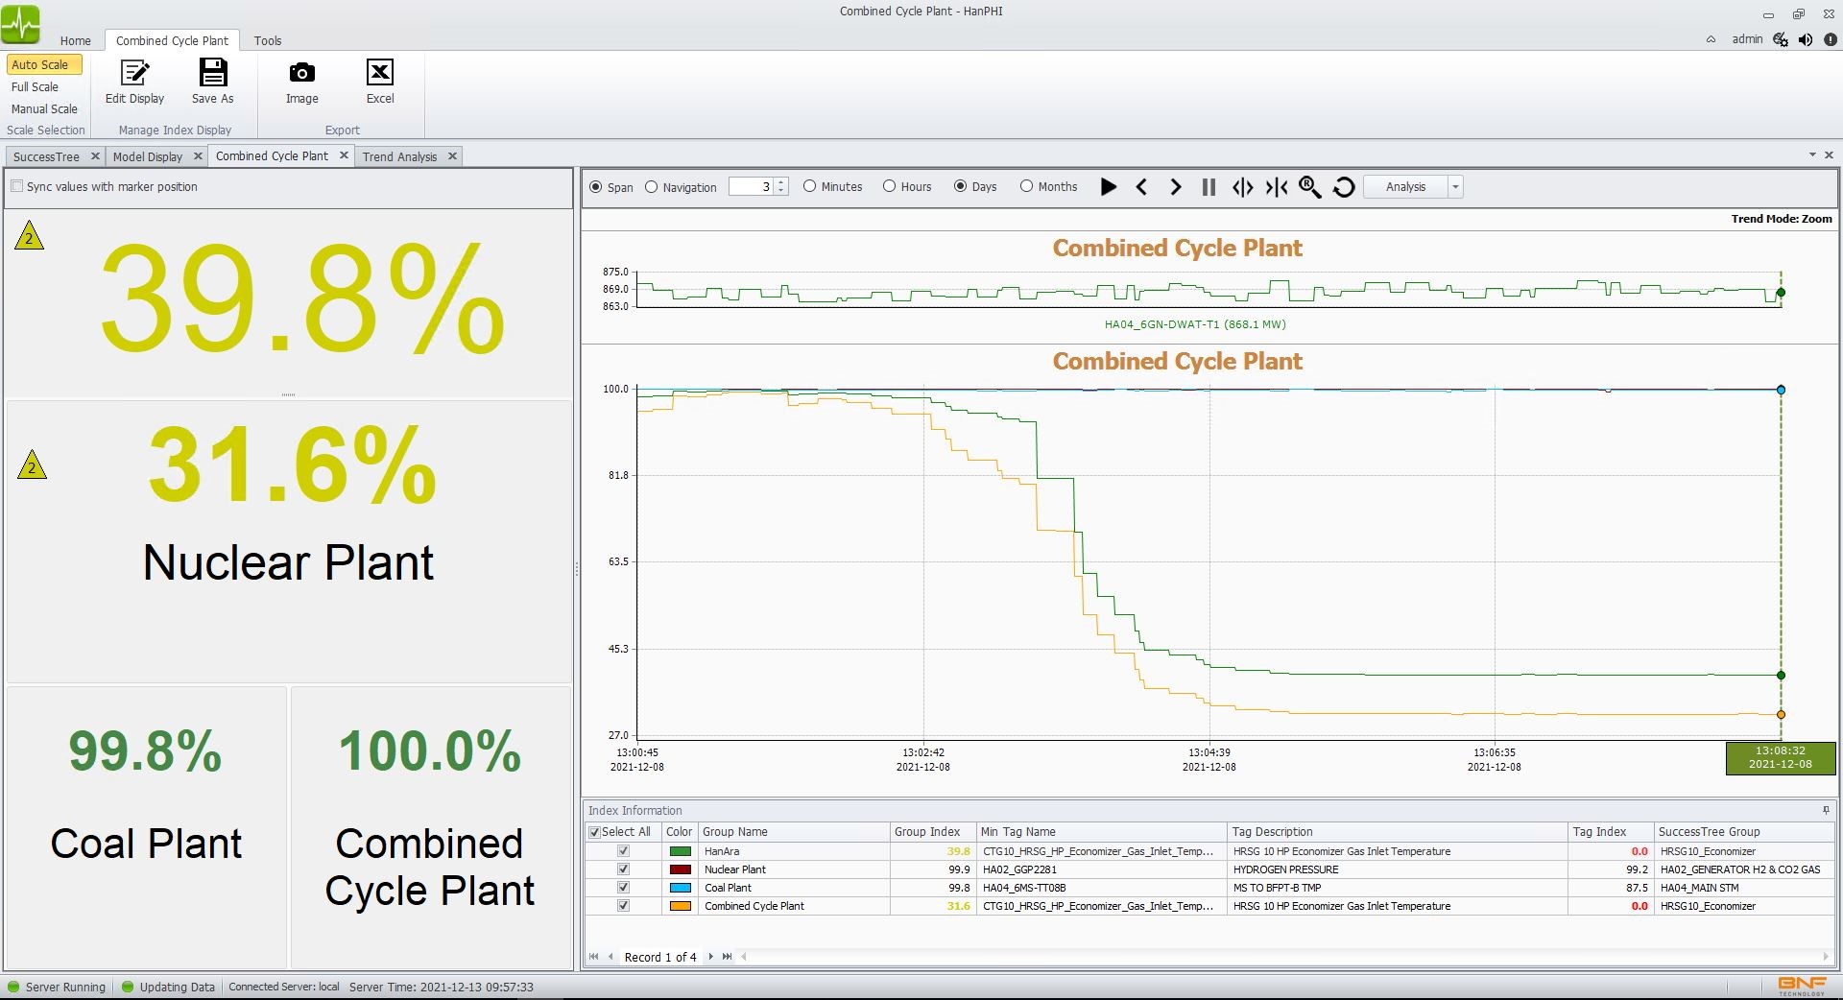Close the SuccessTree tab

tap(94, 155)
